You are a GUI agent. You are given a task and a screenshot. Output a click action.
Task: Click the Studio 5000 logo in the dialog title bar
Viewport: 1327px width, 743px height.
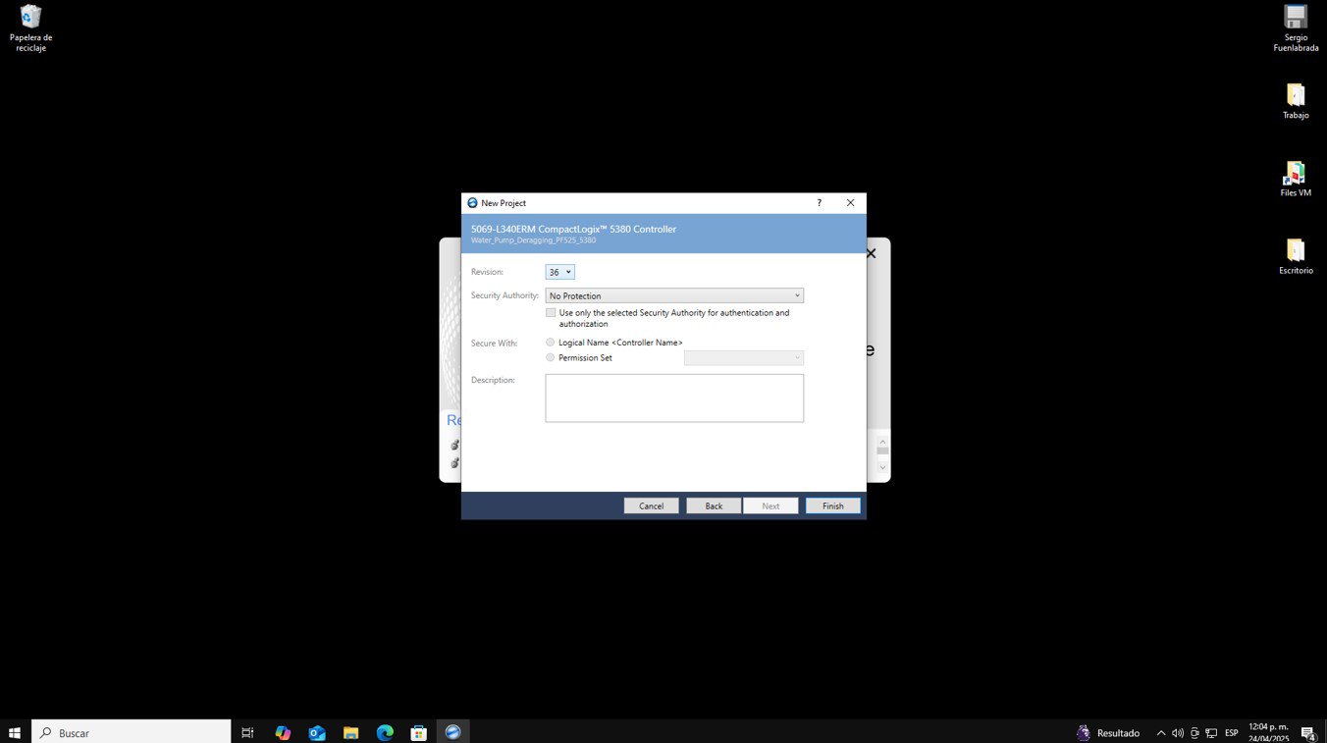click(472, 203)
